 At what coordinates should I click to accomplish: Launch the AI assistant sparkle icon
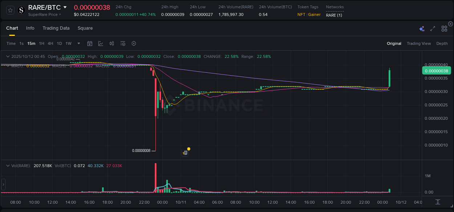[422, 28]
